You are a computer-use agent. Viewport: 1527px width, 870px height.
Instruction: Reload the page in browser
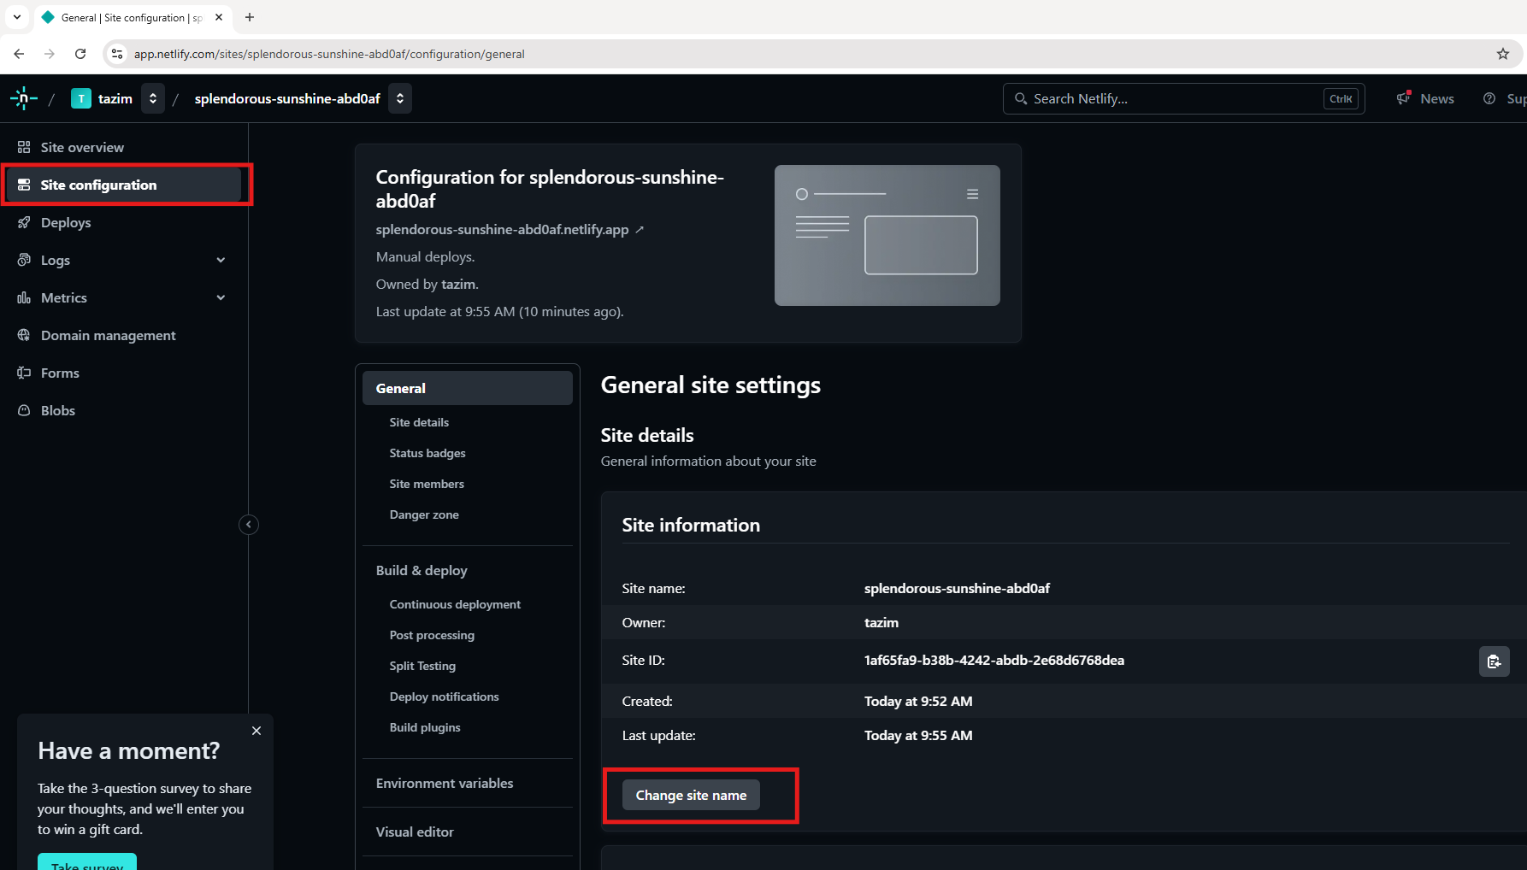click(80, 54)
